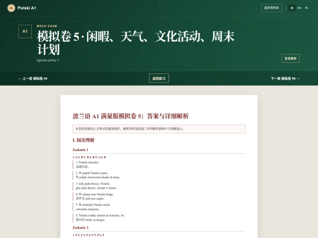Click explanation 4. W sobotę rano Natalia biega
The height and width of the screenshot is (238, 318).
[x=159, y=196]
